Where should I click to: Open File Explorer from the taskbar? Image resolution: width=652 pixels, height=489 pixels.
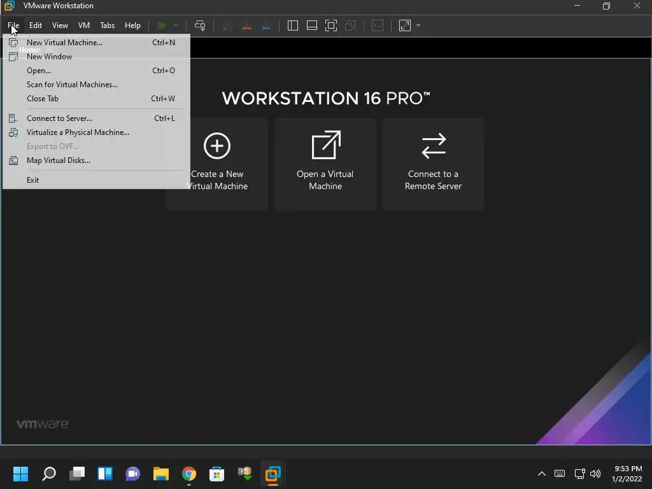tap(161, 474)
